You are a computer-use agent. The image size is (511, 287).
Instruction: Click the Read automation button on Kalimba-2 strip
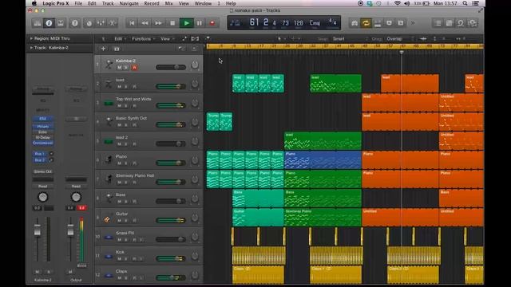pos(42,187)
